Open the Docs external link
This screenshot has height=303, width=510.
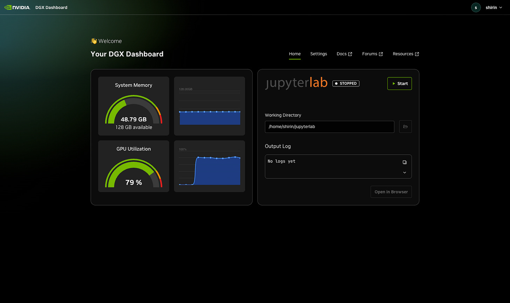point(344,54)
